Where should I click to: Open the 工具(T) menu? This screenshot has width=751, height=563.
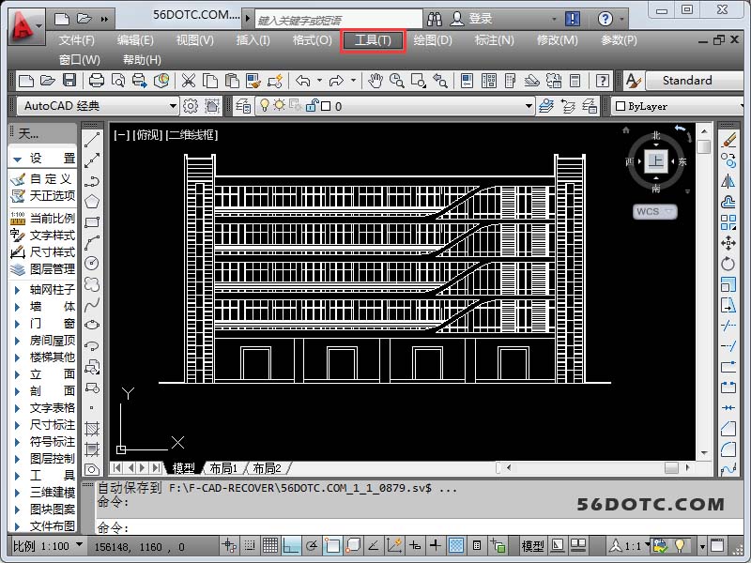(373, 39)
